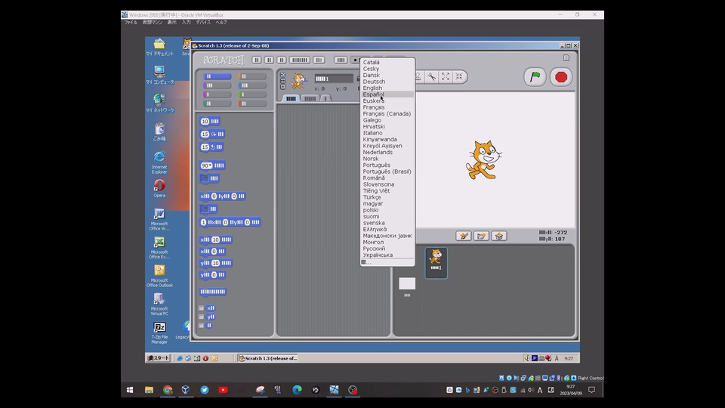Open 7-Zip File Manager desktop icon
Viewport: 725px width, 408px height.
(159, 333)
